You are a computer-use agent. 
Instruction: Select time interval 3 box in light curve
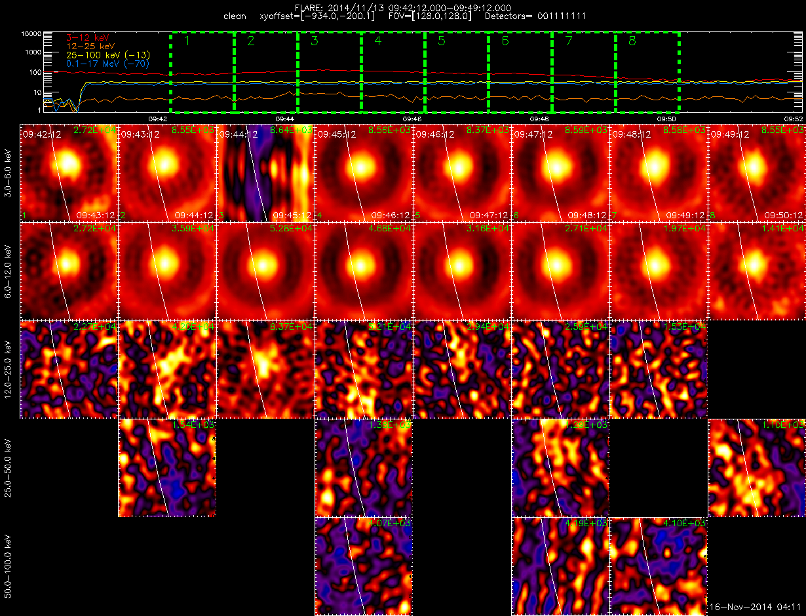[x=330, y=71]
